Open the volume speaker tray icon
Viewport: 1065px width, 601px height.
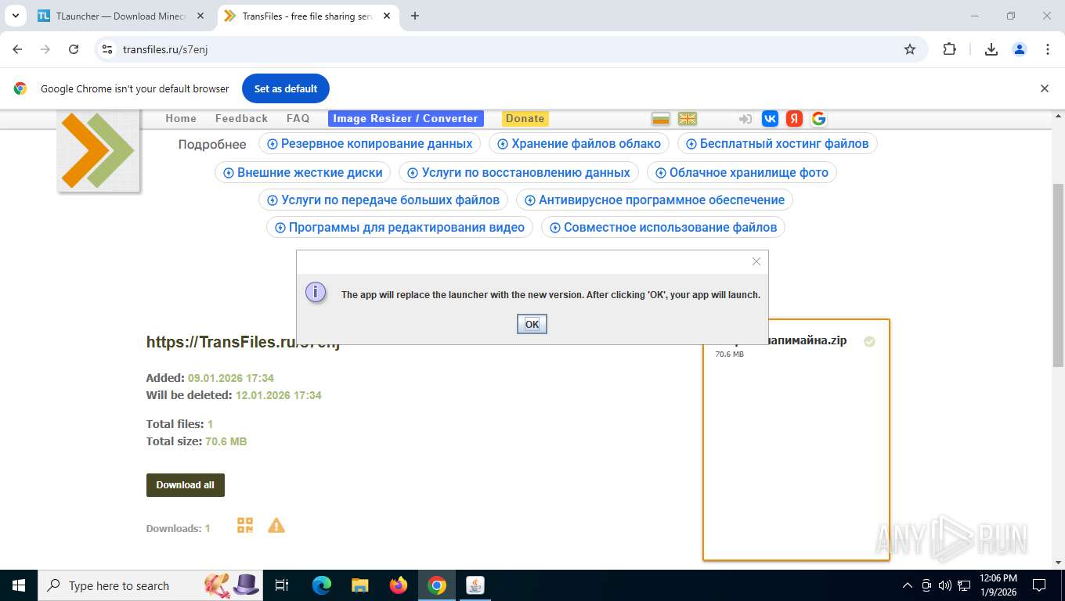pos(944,585)
